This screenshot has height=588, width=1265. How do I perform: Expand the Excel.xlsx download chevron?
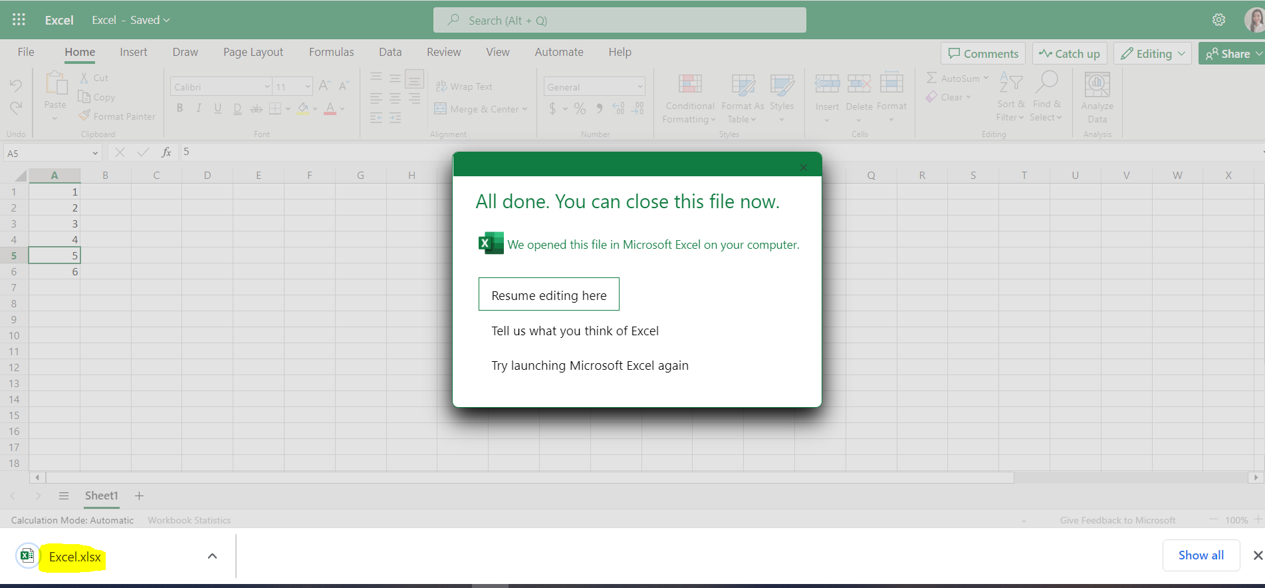pyautogui.click(x=212, y=556)
